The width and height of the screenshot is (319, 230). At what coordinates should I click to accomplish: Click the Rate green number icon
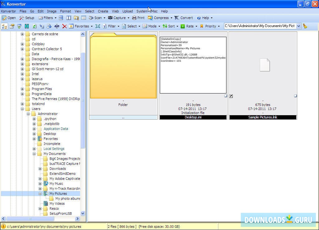(x=183, y=26)
